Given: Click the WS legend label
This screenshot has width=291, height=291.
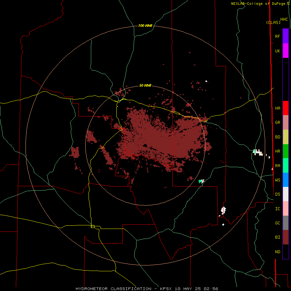Looking at the screenshot, I should [277, 180].
